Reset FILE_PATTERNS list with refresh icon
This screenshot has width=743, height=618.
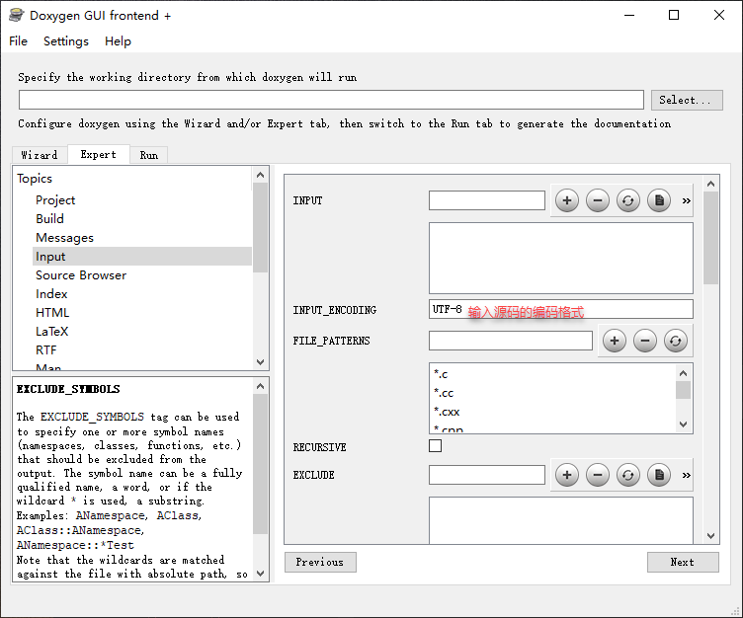[675, 341]
